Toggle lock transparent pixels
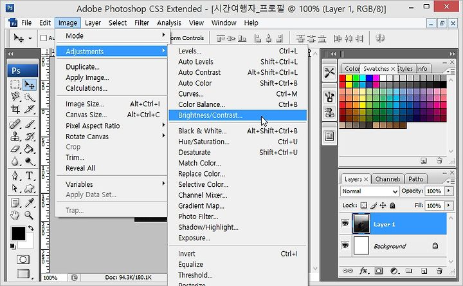The height and width of the screenshot is (286, 463). click(x=364, y=205)
